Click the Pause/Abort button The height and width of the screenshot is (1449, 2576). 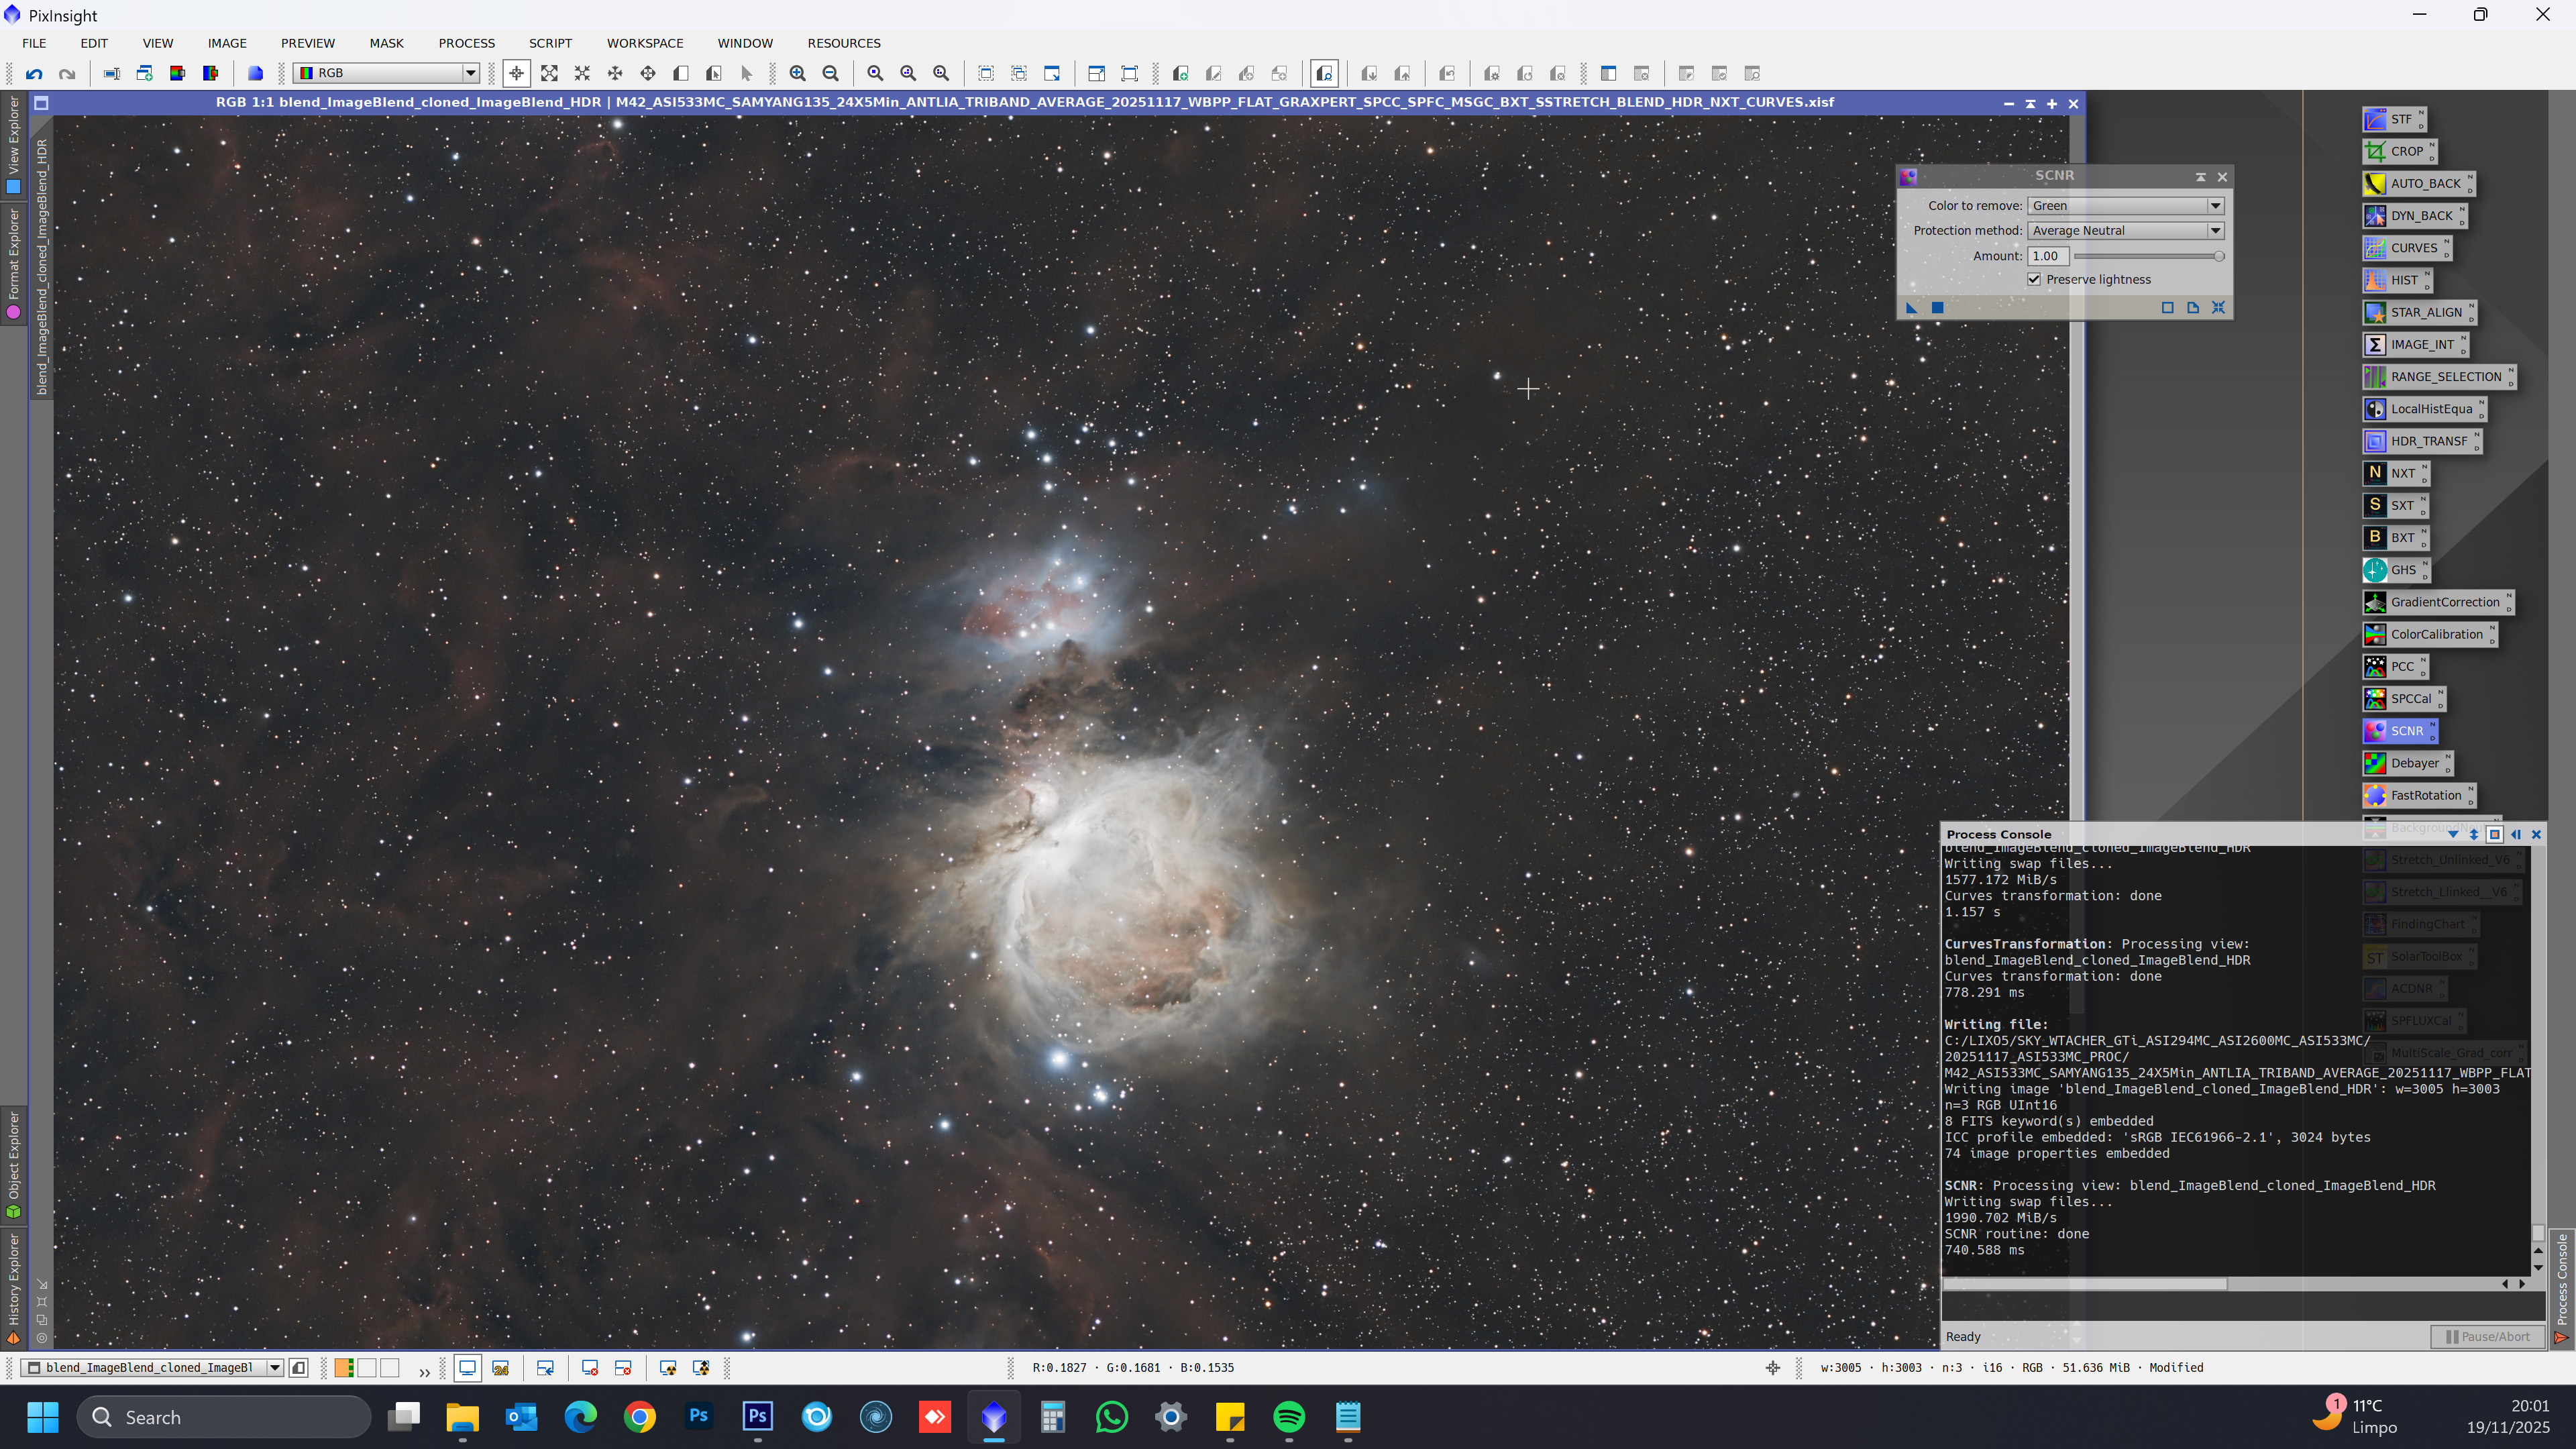coord(2487,1337)
